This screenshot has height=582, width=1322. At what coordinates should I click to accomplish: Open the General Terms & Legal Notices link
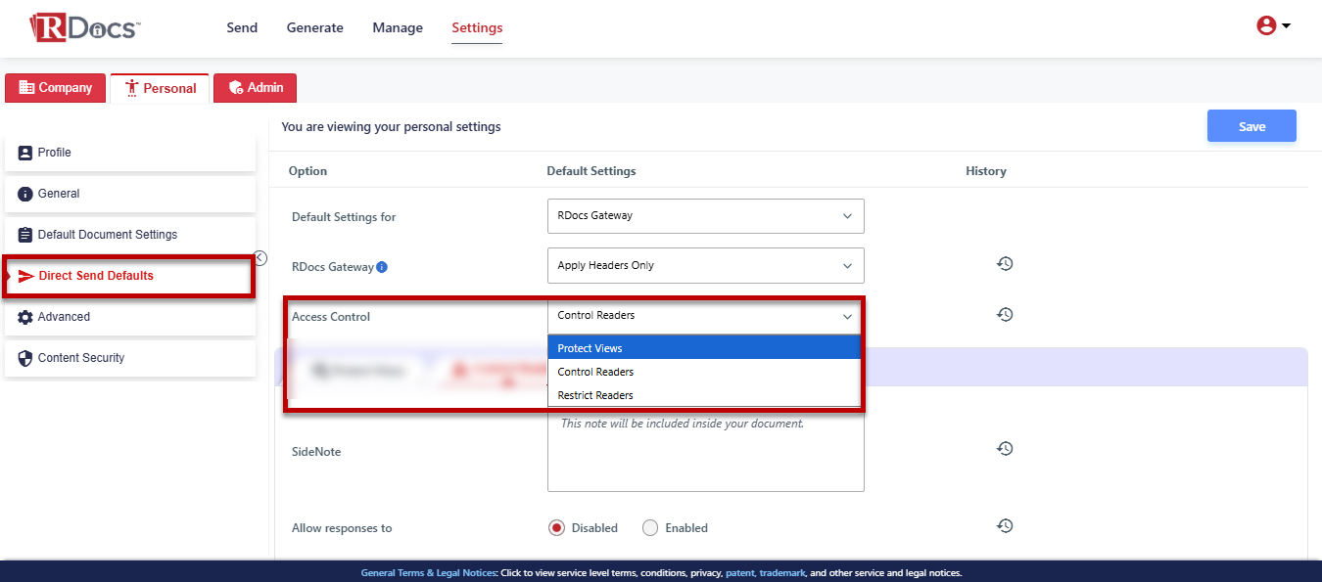(428, 573)
